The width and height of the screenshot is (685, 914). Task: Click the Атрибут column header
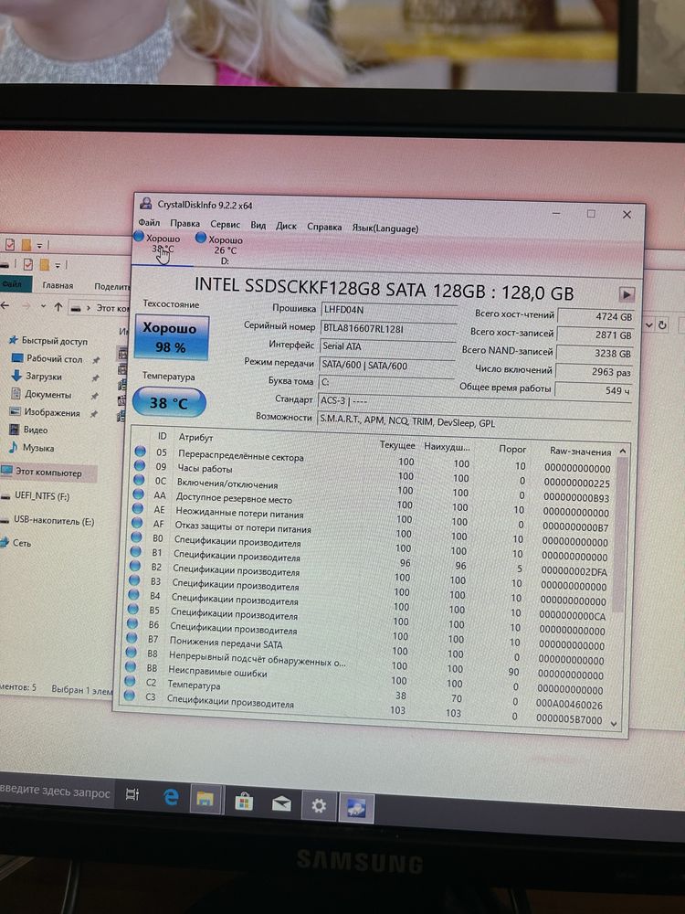196,437
